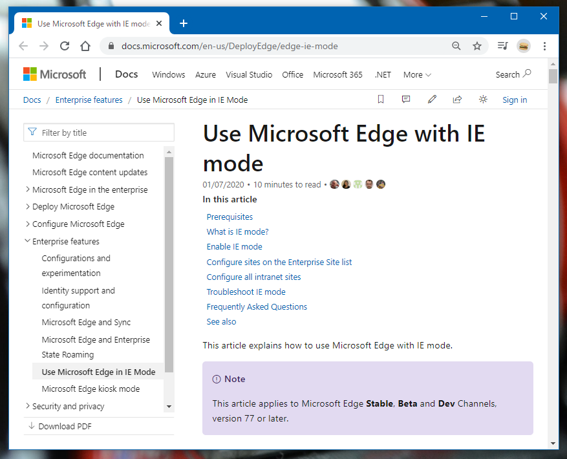Open a new browser tab

point(184,23)
